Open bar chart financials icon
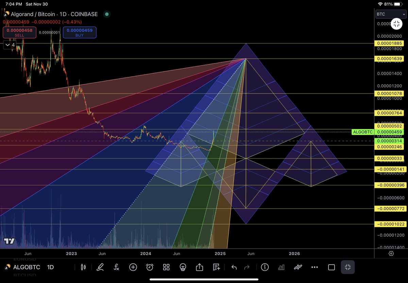Image resolution: width=408 pixels, height=283 pixels. tap(281, 267)
